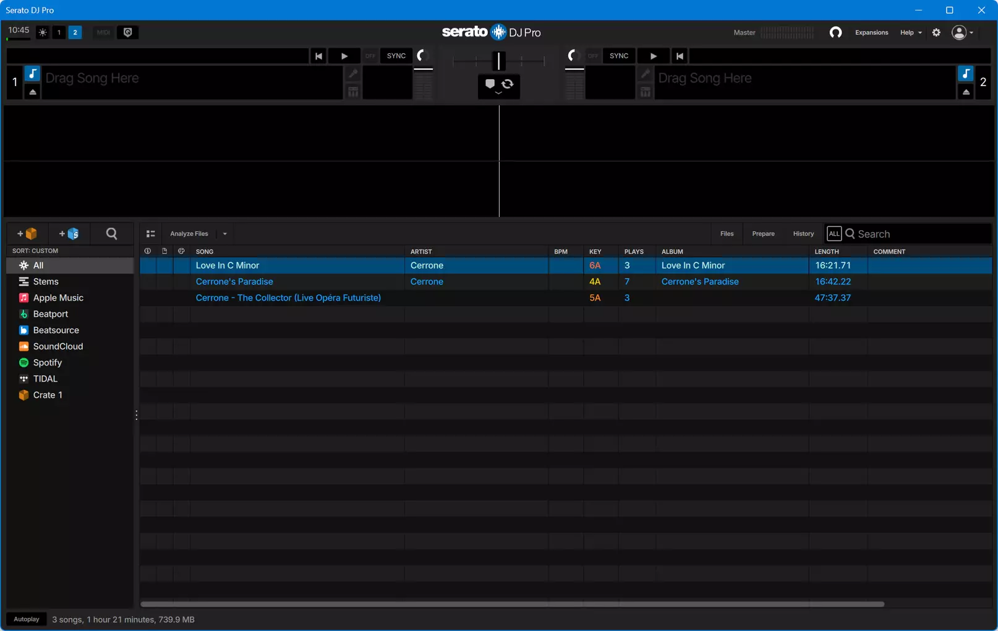Click the deck 1 music note icon
This screenshot has width=998, height=631.
(x=32, y=74)
